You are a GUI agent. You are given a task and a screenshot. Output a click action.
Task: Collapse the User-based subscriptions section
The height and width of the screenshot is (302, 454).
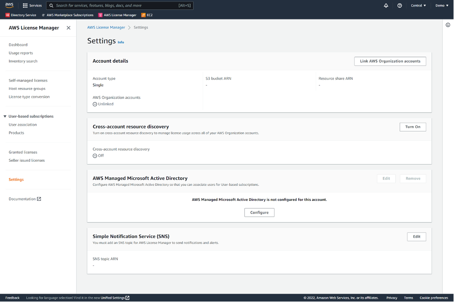click(5, 116)
